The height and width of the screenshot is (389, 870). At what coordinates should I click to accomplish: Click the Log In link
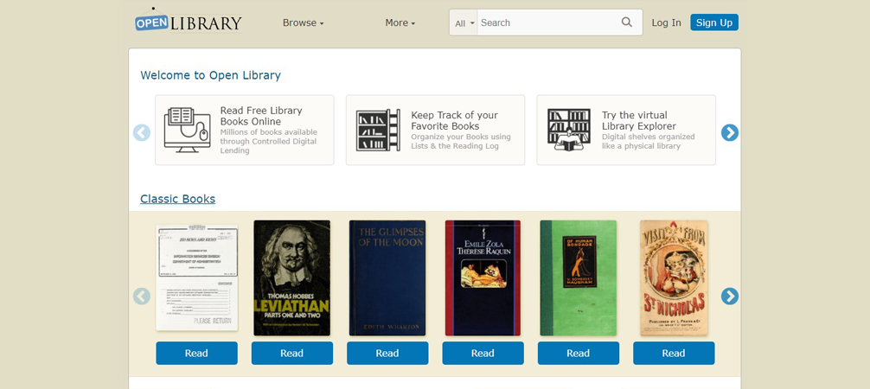667,22
